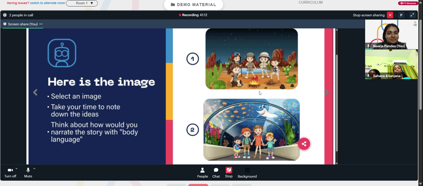Click the slide scrollbar up arrow
423x186 pixels.
336,30
